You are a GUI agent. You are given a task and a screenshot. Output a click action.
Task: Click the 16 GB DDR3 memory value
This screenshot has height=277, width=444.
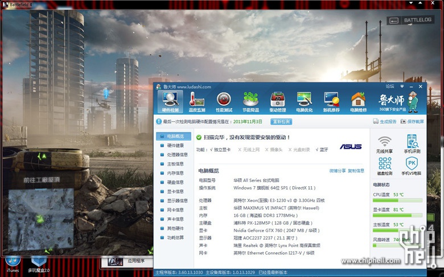tap(265, 216)
